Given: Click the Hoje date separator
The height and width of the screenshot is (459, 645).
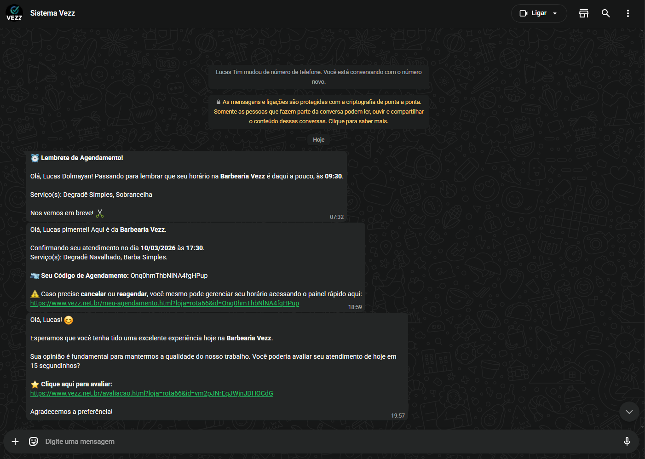Looking at the screenshot, I should coord(318,140).
